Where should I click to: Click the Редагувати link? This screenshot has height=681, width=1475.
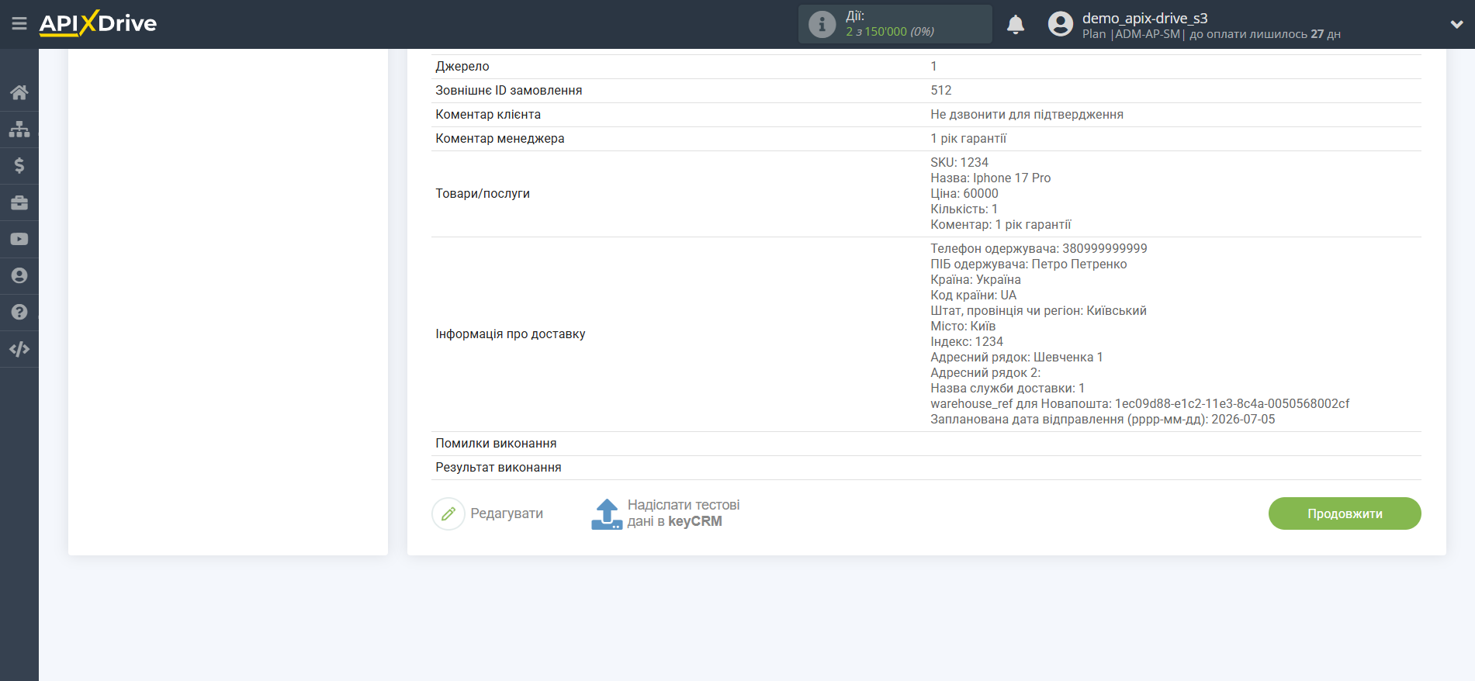click(x=507, y=513)
